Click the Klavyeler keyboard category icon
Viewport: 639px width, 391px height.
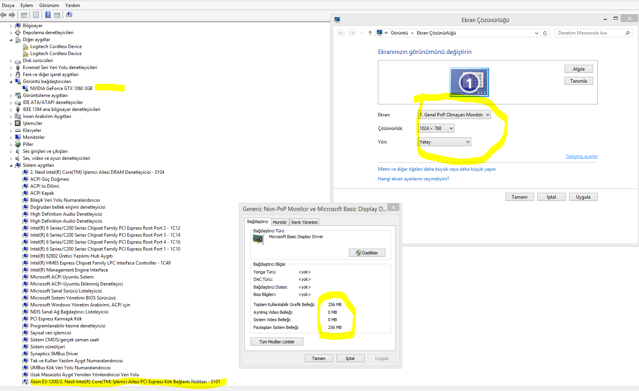click(x=18, y=130)
